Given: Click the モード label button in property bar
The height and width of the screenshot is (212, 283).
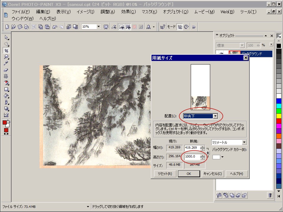Looking at the screenshot, I should (x=171, y=27).
